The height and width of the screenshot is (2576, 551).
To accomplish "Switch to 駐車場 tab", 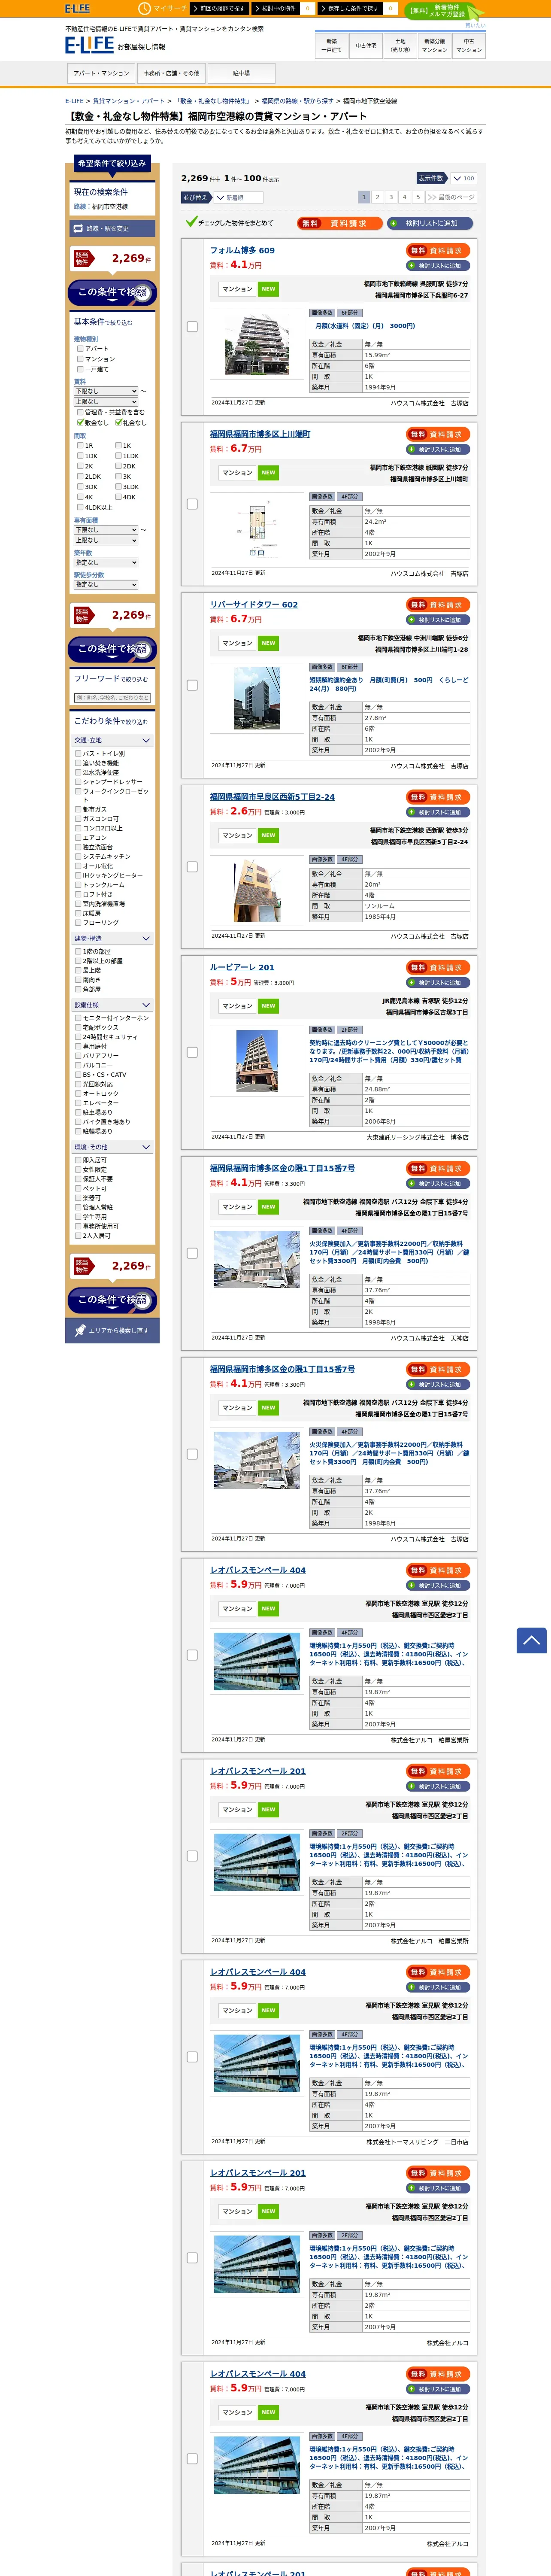I will tap(241, 73).
